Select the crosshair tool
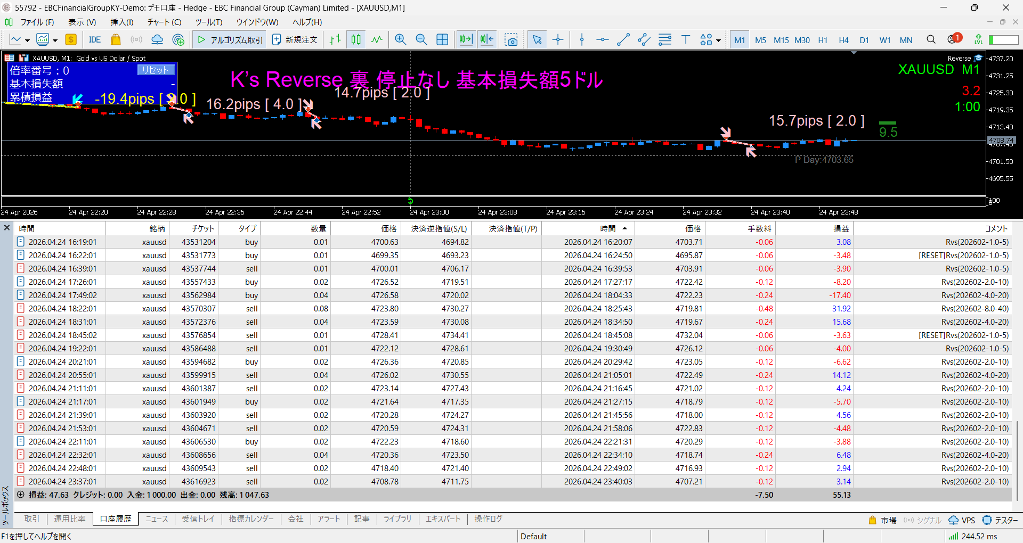 tap(558, 40)
